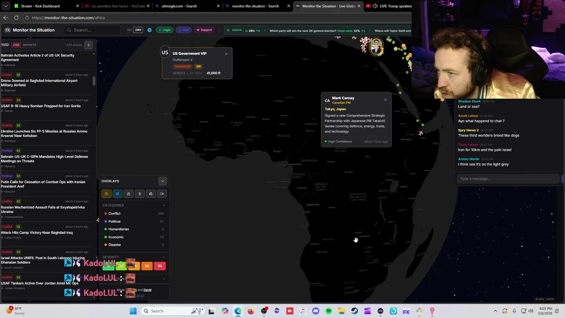Select the orange S4 severity swatch
Screen dimensions: 565x318
coord(147,266)
